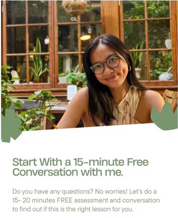Click the wooden chair at right edge
This screenshot has height=218, width=178.
click(171, 99)
